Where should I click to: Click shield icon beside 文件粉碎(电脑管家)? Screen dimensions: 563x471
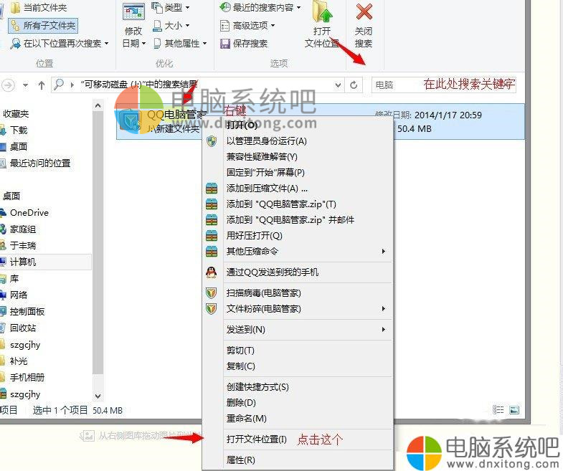(212, 309)
